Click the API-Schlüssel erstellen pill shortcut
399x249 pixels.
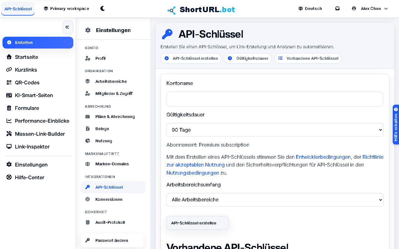pyautogui.click(x=191, y=58)
